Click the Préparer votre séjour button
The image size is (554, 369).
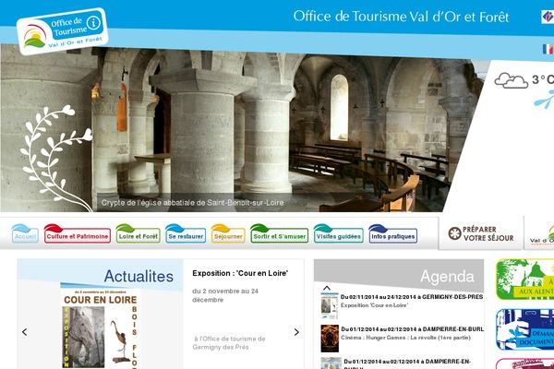click(480, 233)
